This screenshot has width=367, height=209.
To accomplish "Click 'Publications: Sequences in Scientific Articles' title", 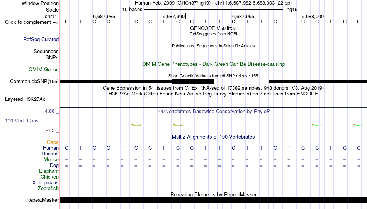I will click(213, 46).
